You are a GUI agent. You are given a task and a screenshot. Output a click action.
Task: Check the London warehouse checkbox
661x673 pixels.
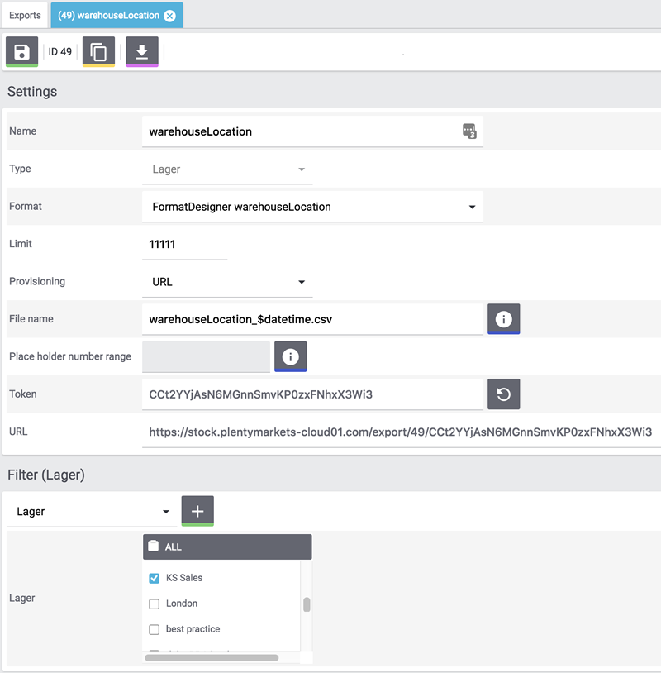(154, 604)
